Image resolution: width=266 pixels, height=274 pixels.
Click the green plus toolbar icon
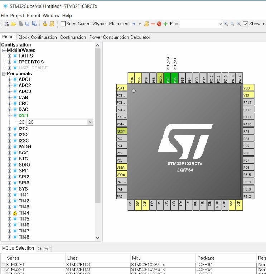click(x=165, y=24)
